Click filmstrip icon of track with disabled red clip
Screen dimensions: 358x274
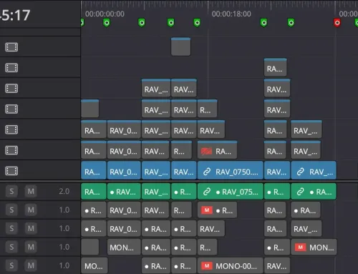[11, 150]
